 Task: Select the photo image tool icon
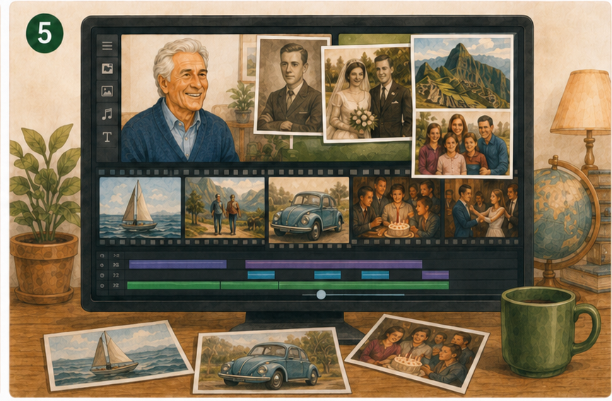pos(107,91)
